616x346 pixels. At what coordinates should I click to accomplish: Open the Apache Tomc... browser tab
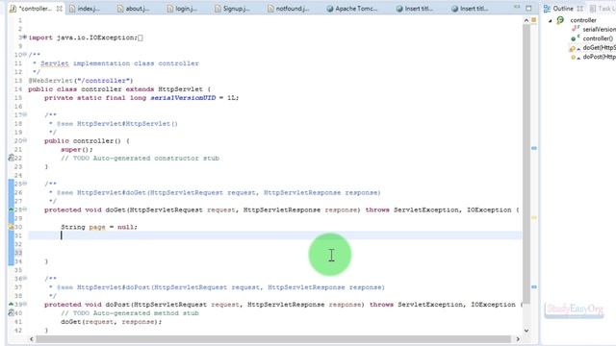pyautogui.click(x=351, y=9)
